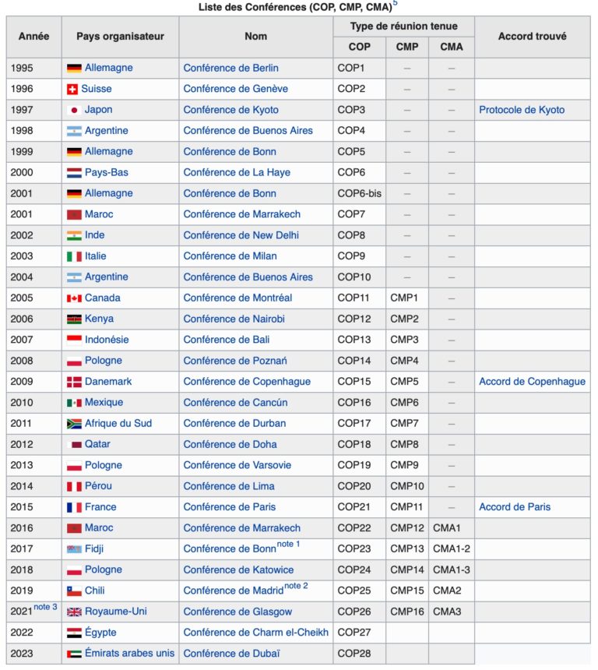
Task: Select the Pays organisateur column header
Action: [x=120, y=37]
